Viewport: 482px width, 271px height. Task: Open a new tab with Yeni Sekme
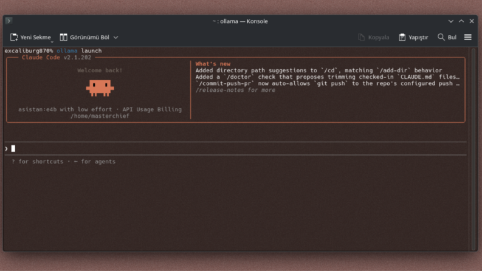point(30,37)
